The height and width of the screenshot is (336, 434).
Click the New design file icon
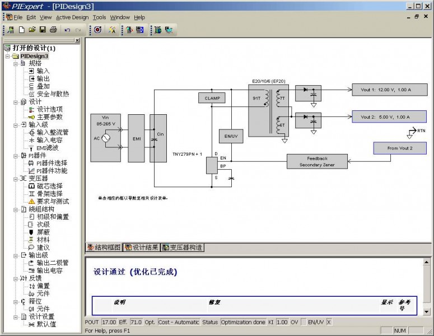tap(22, 29)
